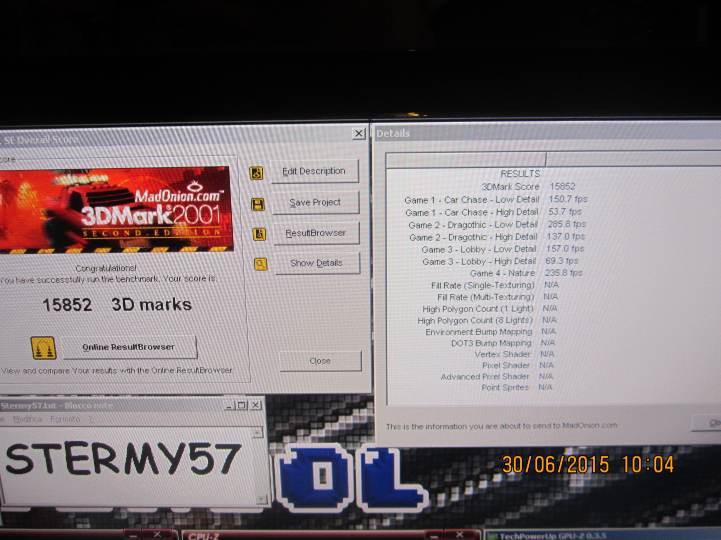The width and height of the screenshot is (721, 540).
Task: Close the Stermy57.txt Blocco note window
Action: (x=255, y=405)
